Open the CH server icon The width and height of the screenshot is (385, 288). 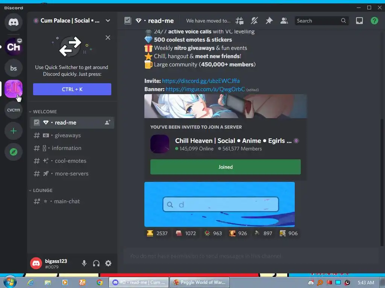pos(14,47)
